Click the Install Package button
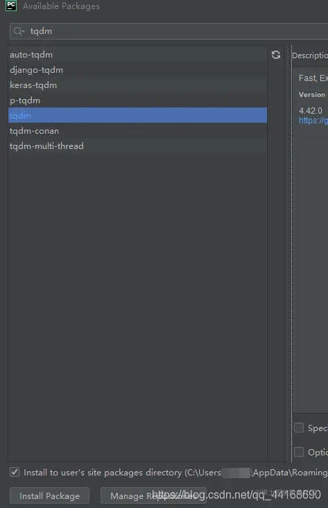328x508 pixels. click(x=50, y=496)
